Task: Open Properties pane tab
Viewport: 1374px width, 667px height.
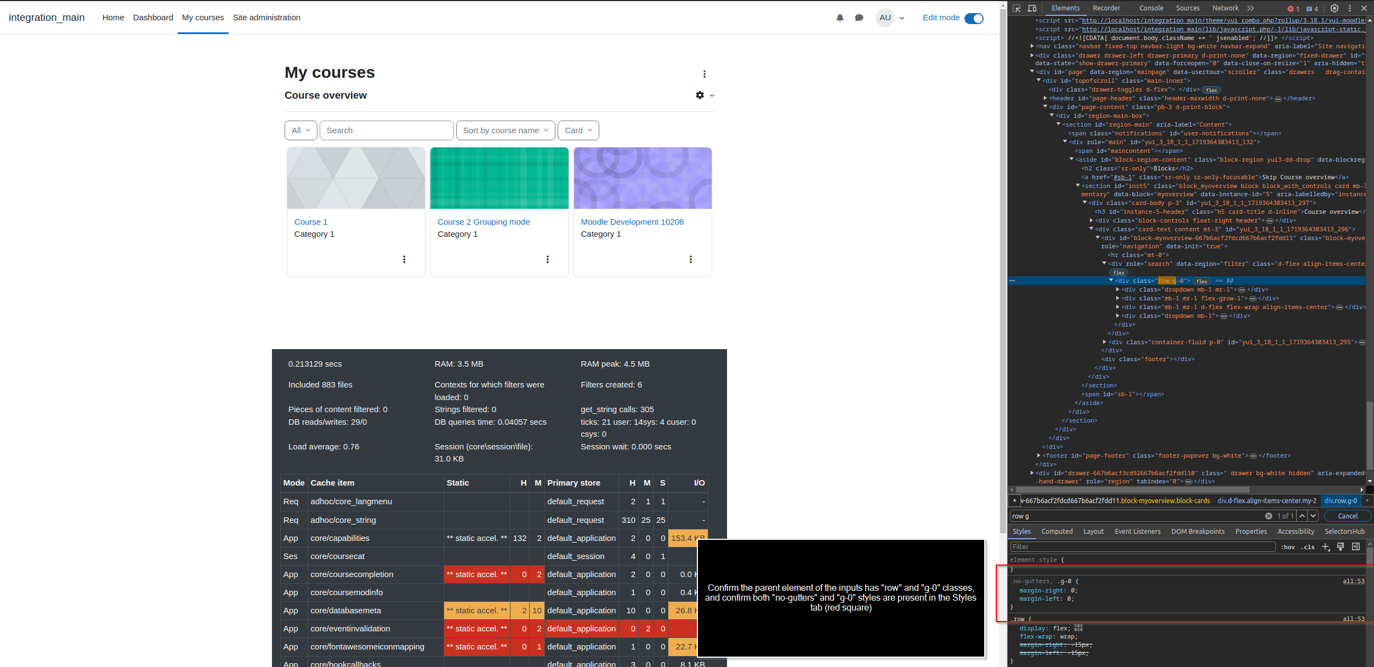Action: (x=1251, y=531)
